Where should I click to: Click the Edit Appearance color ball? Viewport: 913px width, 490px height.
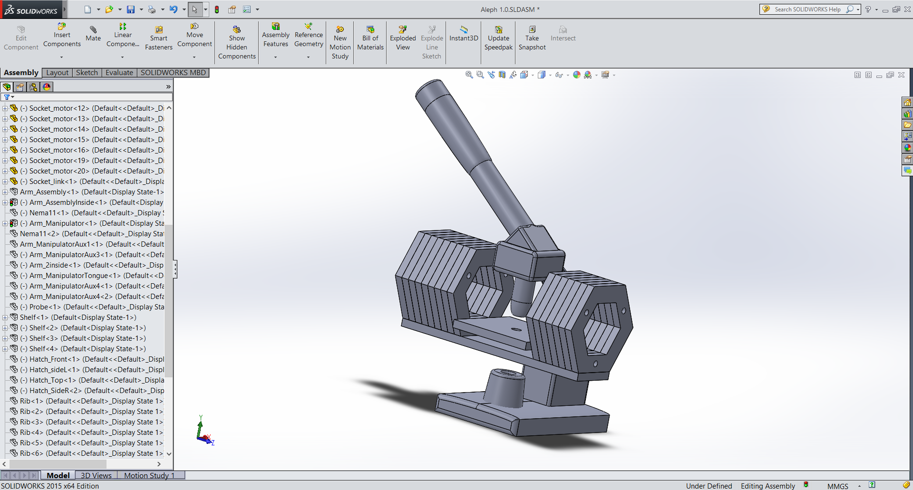pos(576,75)
